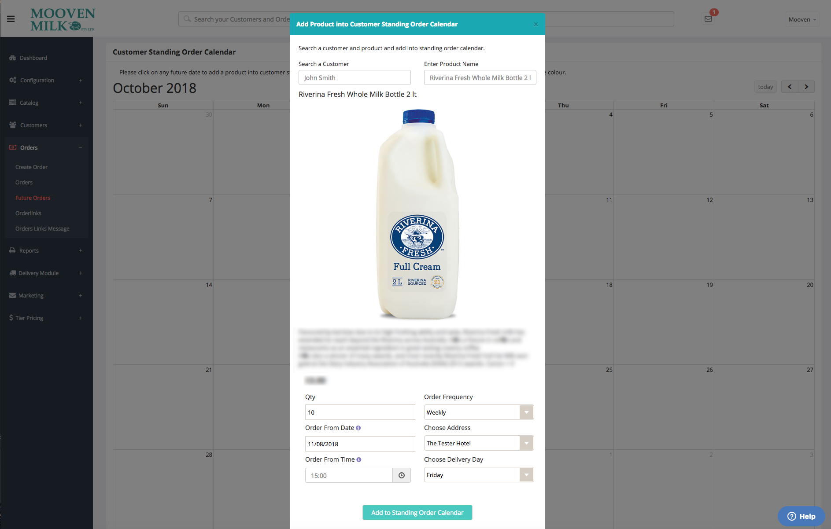Click Add to Standing Order Calendar button
The width and height of the screenshot is (831, 529).
pyautogui.click(x=417, y=512)
